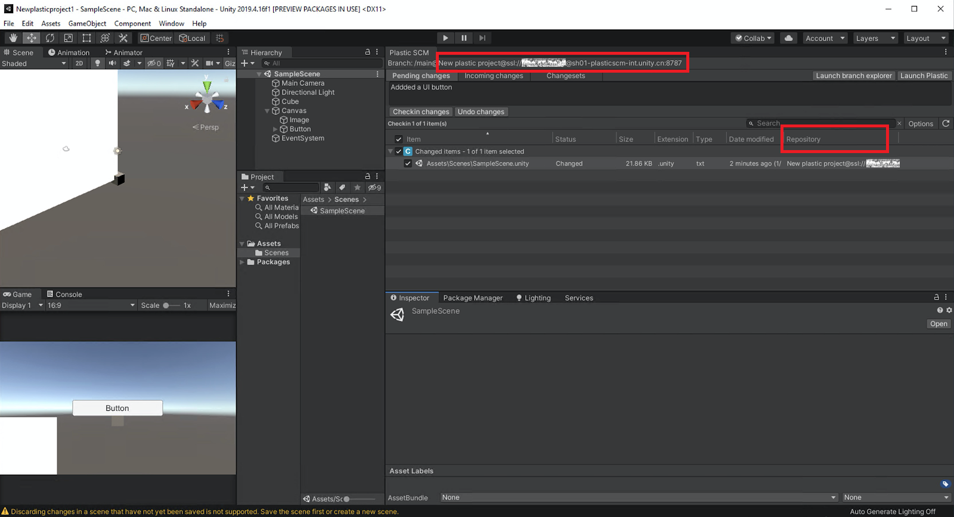Open Hierarchy create plus dropdown
The image size is (954, 517).
247,63
